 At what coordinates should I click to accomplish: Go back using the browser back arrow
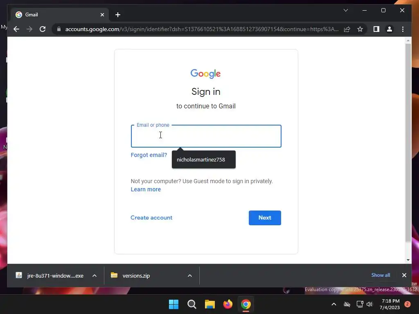tap(16, 29)
